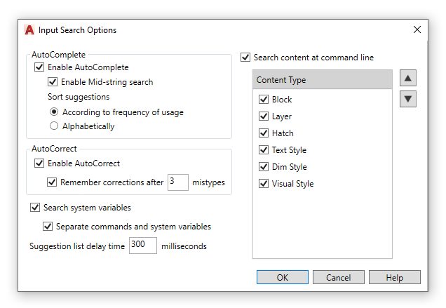Image resolution: width=446 pixels, height=308 pixels.
Task: Uncheck Separate commands and system variables
Action: 48,227
